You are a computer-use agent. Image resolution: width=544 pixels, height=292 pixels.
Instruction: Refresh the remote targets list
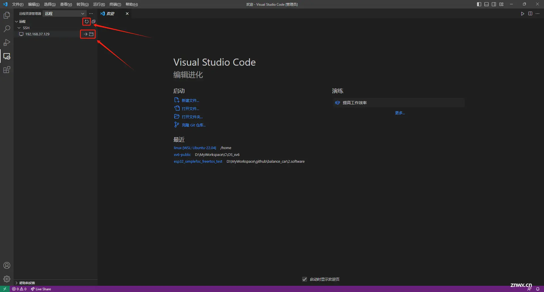[86, 22]
